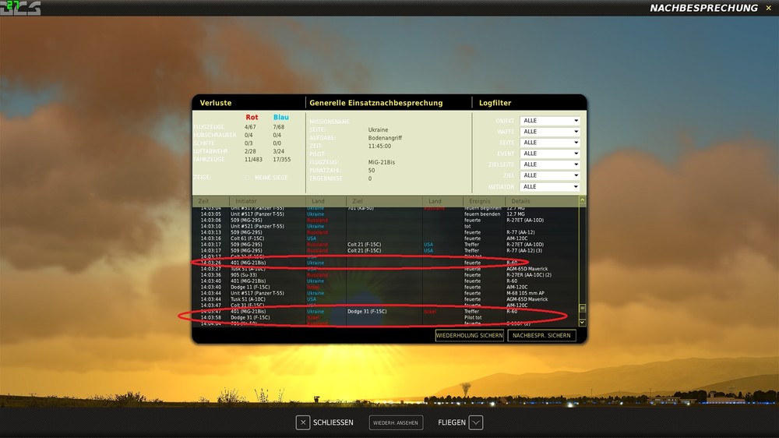Open the ZIEL filter dropdown

(x=549, y=175)
